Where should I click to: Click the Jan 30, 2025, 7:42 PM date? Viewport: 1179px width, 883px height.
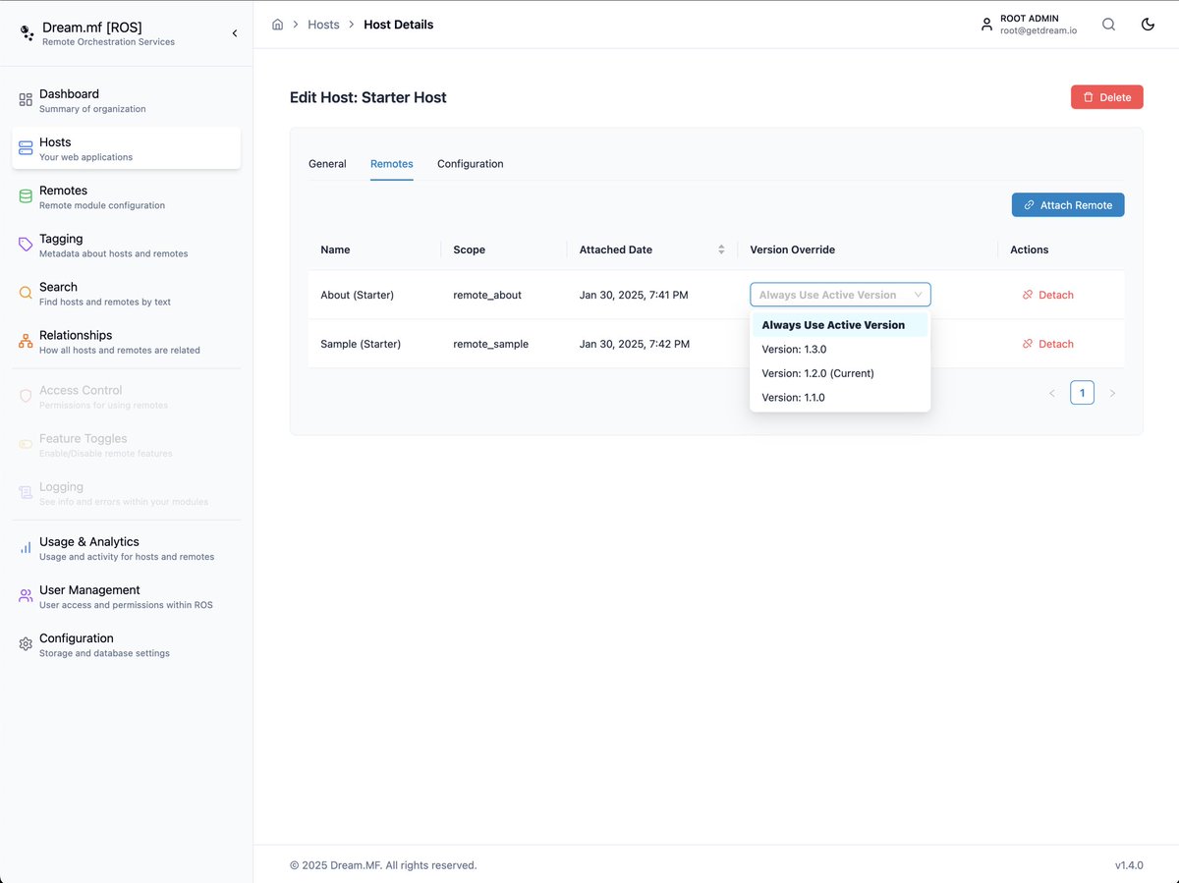(x=635, y=344)
